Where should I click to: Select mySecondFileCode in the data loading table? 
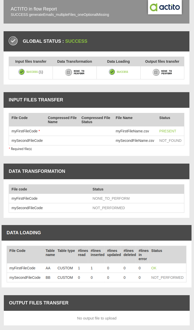pos(25,278)
